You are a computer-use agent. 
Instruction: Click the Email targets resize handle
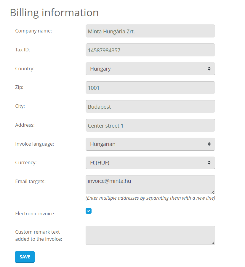pyautogui.click(x=213, y=192)
